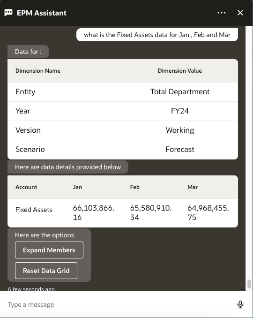Screen dimensions: 253x318
Task: Select the Version row label
Action: (28, 130)
